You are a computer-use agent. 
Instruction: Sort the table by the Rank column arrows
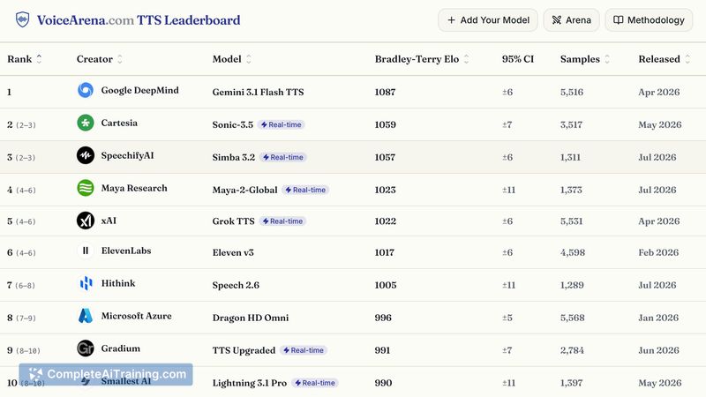pos(39,59)
